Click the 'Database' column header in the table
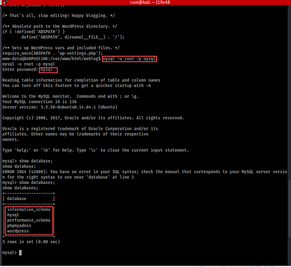Image resolution: width=291 pixels, height=267 pixels. (x=17, y=199)
